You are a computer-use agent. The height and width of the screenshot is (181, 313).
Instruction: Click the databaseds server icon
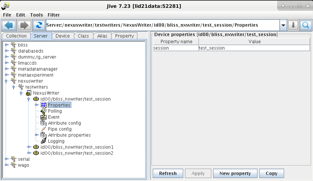coord(14,51)
